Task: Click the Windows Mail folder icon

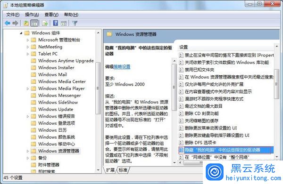Action: pos(33,75)
